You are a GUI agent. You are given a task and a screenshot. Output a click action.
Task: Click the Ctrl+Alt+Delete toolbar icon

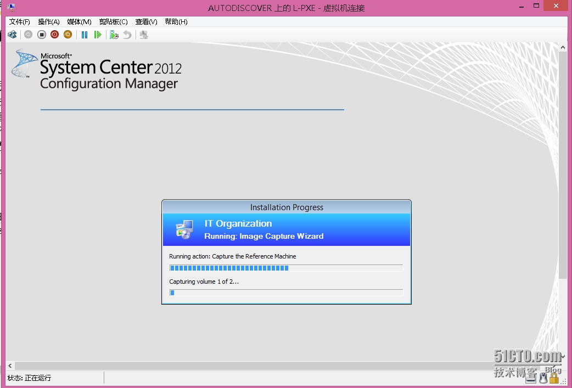click(x=13, y=35)
